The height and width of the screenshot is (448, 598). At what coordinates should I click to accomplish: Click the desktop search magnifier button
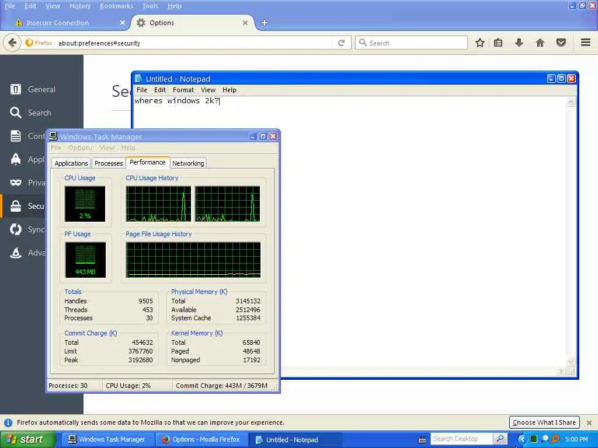tap(500, 439)
